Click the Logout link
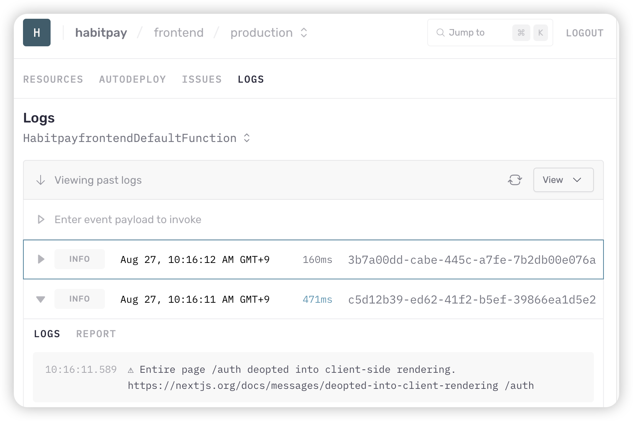 coord(584,33)
